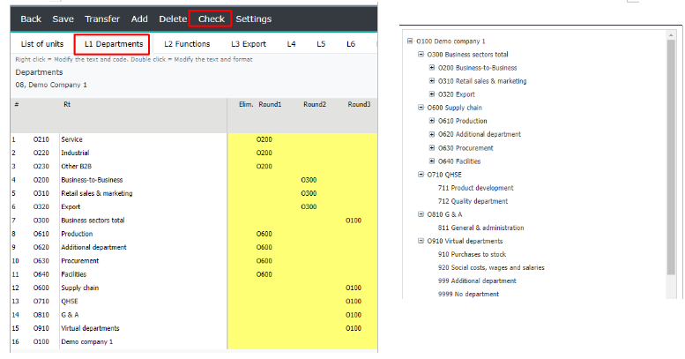
Task: Collapse the O600 Supply chain node
Action: click(421, 107)
